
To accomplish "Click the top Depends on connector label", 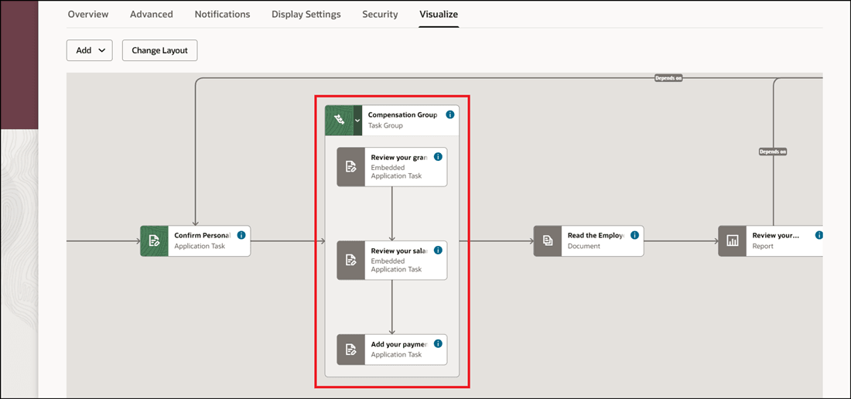I will coord(668,78).
